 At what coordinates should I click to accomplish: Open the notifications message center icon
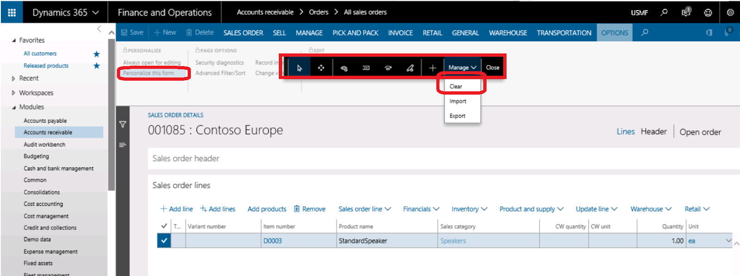[686, 12]
